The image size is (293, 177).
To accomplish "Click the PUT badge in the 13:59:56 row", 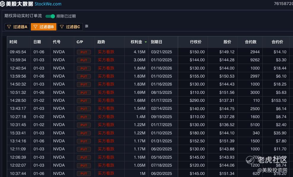I will [84, 76].
